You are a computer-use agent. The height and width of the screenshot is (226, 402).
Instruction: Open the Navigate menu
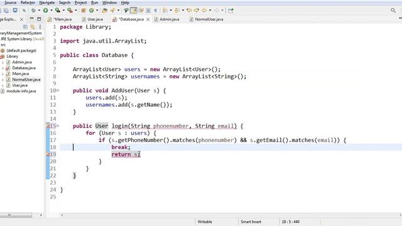(x=46, y=3)
